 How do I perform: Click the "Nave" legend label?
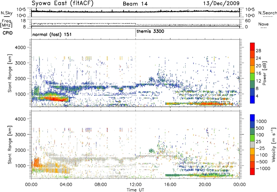click(x=263, y=24)
